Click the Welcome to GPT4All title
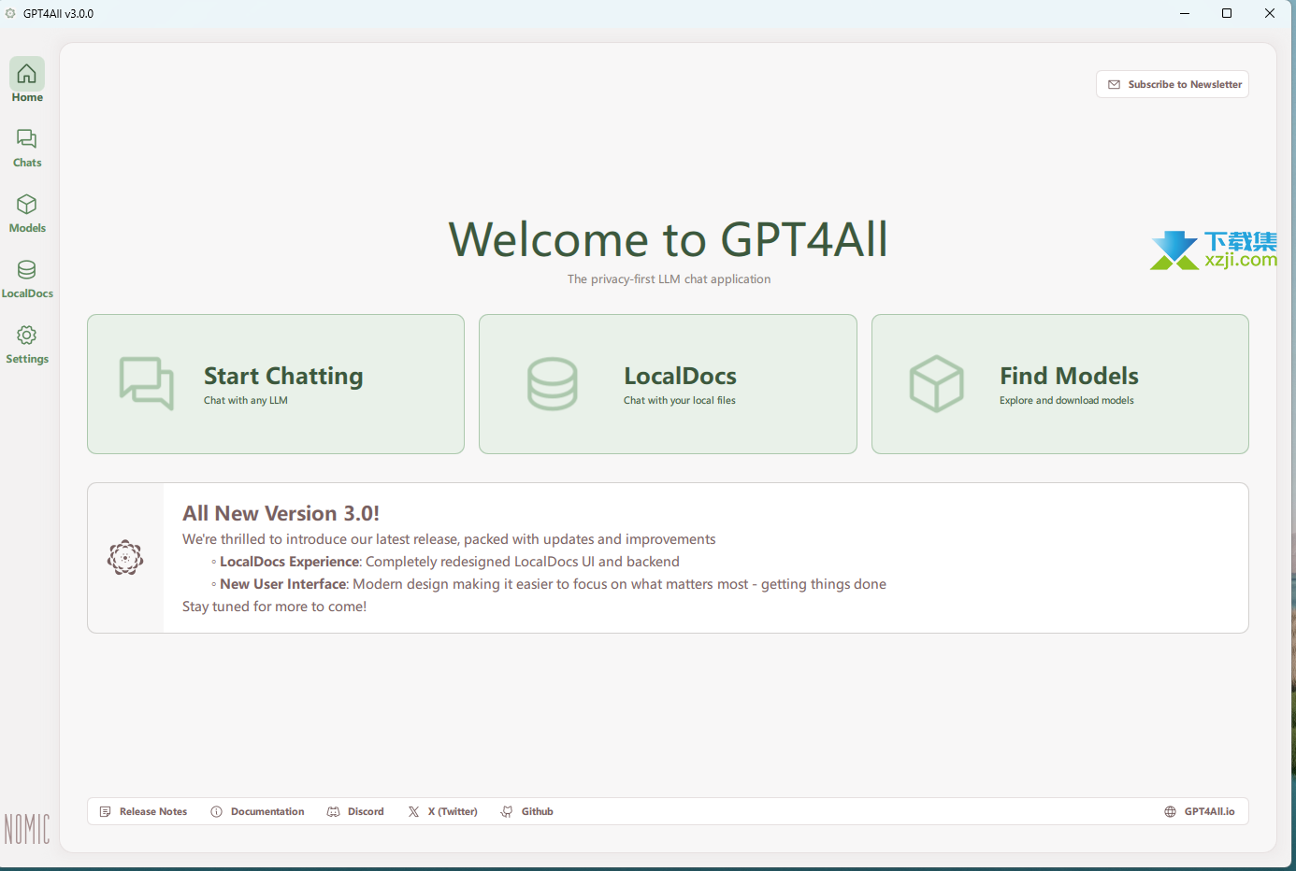The height and width of the screenshot is (871, 1296). coord(668,239)
